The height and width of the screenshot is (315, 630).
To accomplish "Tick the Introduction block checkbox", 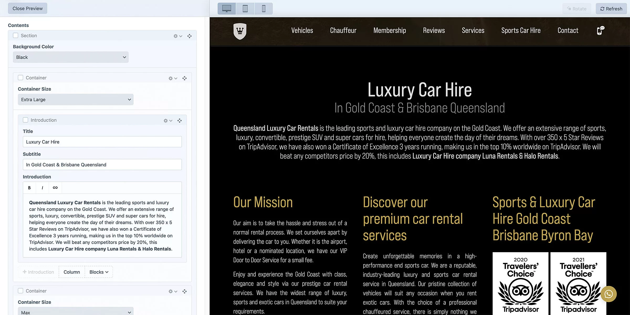I will tap(25, 120).
